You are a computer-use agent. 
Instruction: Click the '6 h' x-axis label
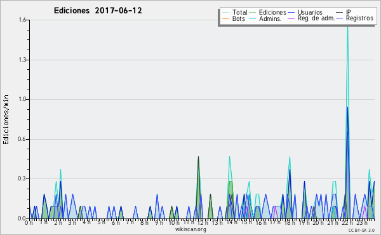pyautogui.click(x=116, y=223)
